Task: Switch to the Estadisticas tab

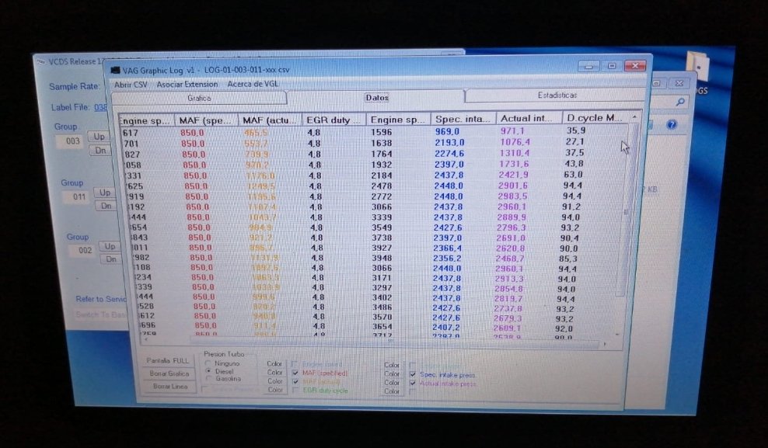Action: [557, 96]
